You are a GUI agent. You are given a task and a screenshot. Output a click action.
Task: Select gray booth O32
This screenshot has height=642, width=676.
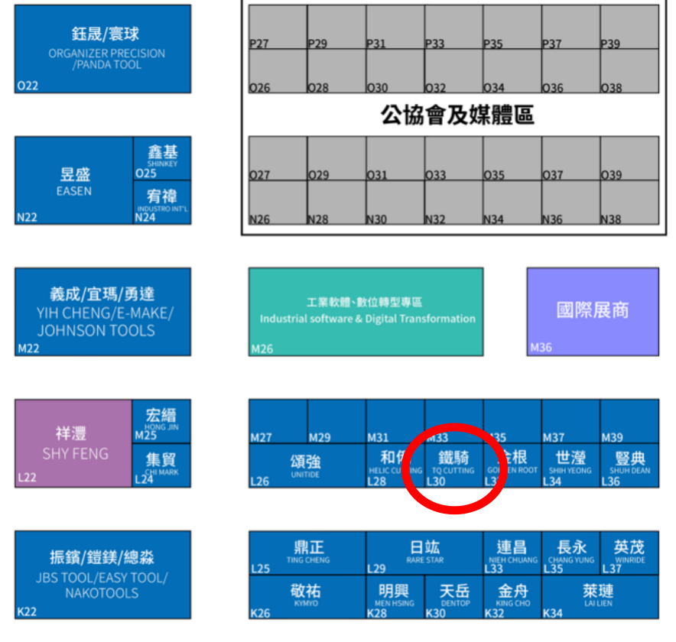click(454, 70)
